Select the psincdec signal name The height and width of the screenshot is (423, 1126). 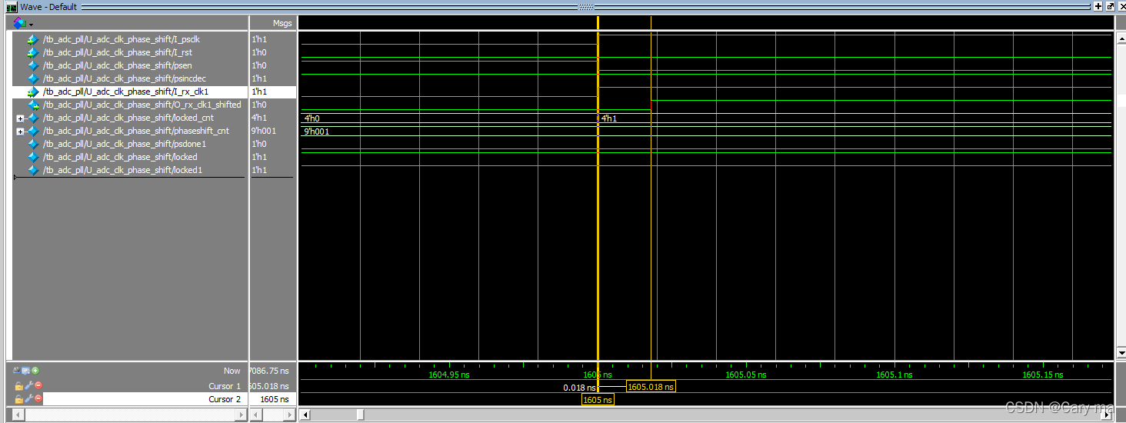[x=124, y=78]
